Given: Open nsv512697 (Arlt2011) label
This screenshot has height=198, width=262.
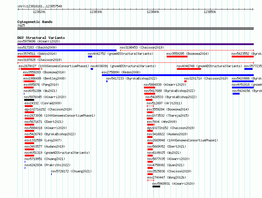Looking at the screenshot, I should pos(164,103).
